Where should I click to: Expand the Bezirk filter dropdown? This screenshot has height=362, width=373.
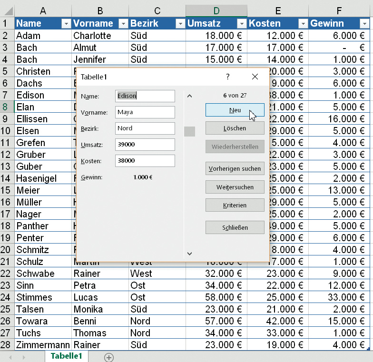coord(180,24)
